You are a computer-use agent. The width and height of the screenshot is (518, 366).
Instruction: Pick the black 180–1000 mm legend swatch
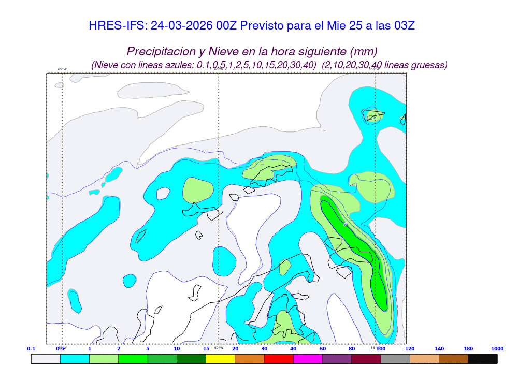coord(483,359)
